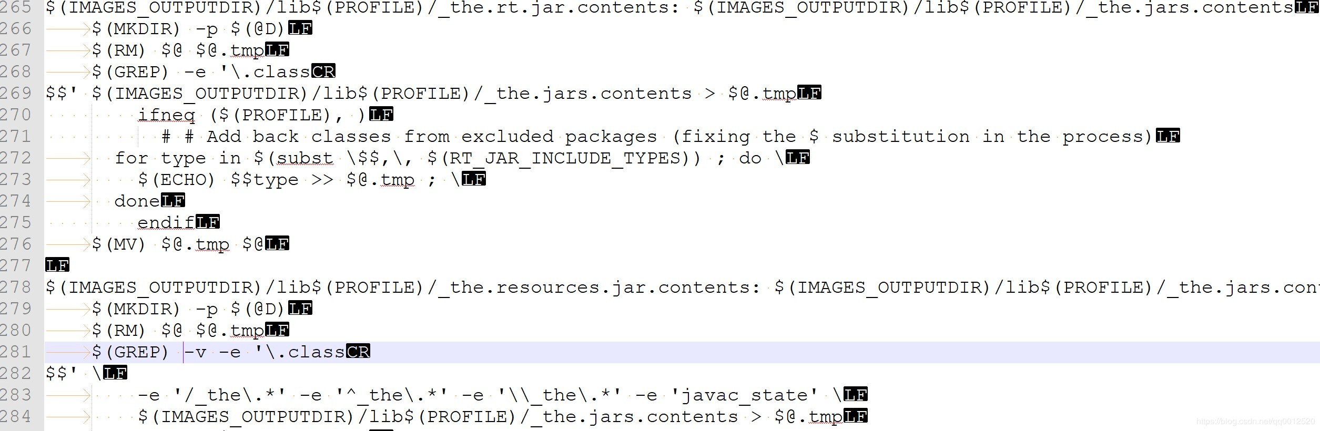The height and width of the screenshot is (431, 1320).
Task: Click the LF marker after 'done'
Action: pos(173,200)
